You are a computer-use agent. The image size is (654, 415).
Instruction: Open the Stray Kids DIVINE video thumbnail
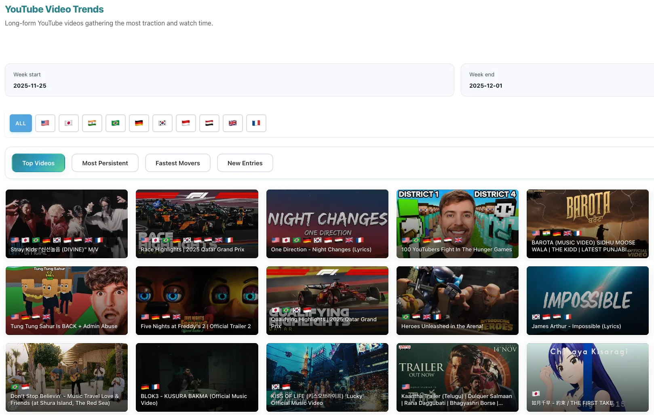coord(67,223)
